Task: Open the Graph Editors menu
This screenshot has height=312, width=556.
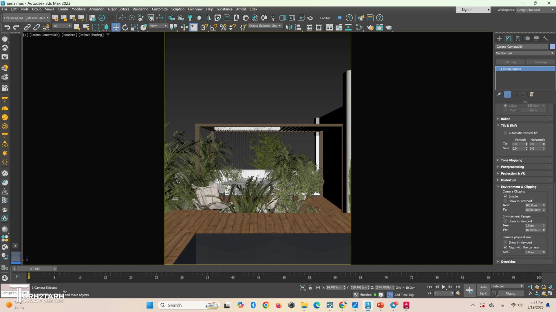Action: [x=118, y=9]
